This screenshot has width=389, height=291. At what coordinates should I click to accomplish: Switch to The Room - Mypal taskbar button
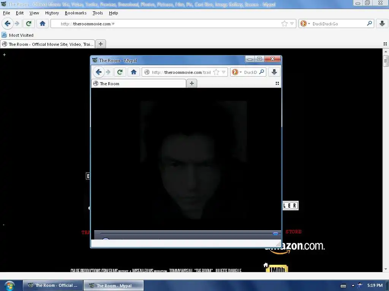click(114, 285)
